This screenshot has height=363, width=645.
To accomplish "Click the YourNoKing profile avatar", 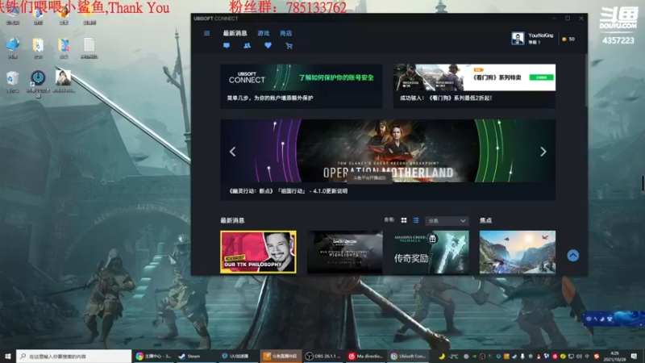I will pyautogui.click(x=518, y=38).
